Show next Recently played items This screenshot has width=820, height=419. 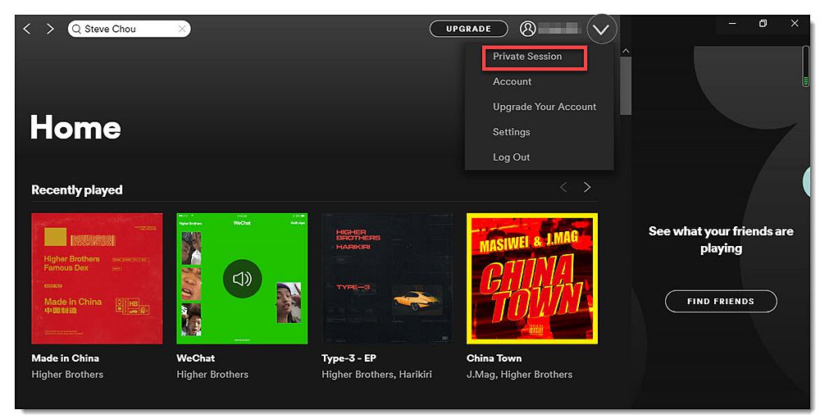tap(587, 187)
